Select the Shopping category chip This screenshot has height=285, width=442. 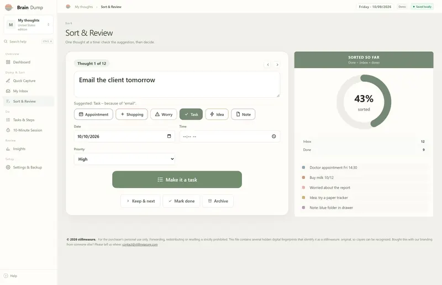(x=131, y=114)
